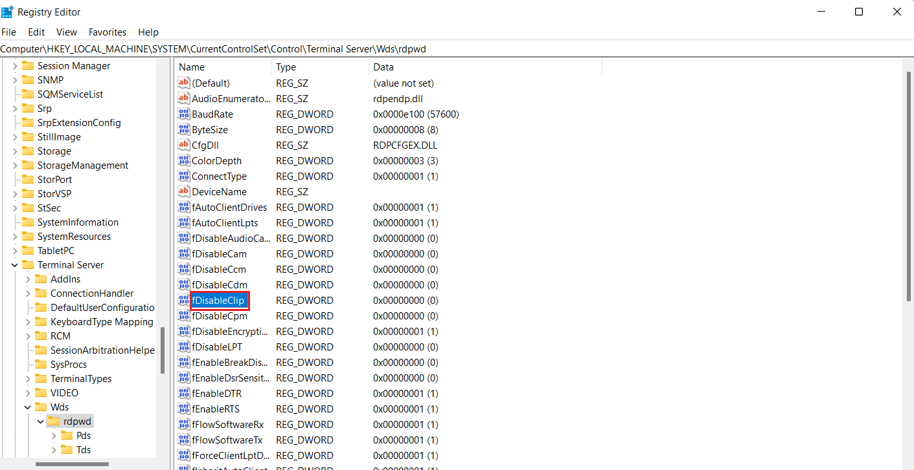
Task: Collapse the Terminal Server tree node
Action: click(x=14, y=265)
